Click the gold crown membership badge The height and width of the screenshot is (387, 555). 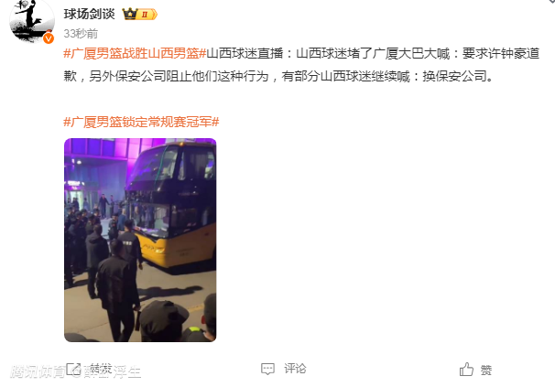(x=130, y=14)
